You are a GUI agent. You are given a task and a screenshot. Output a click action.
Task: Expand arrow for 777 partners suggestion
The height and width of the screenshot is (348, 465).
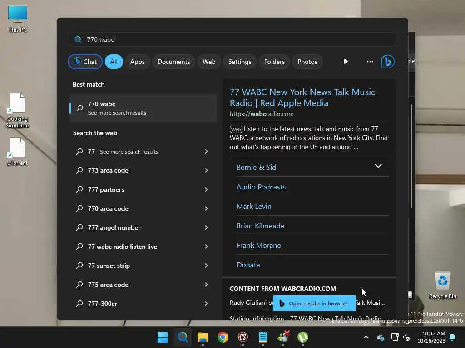click(207, 189)
